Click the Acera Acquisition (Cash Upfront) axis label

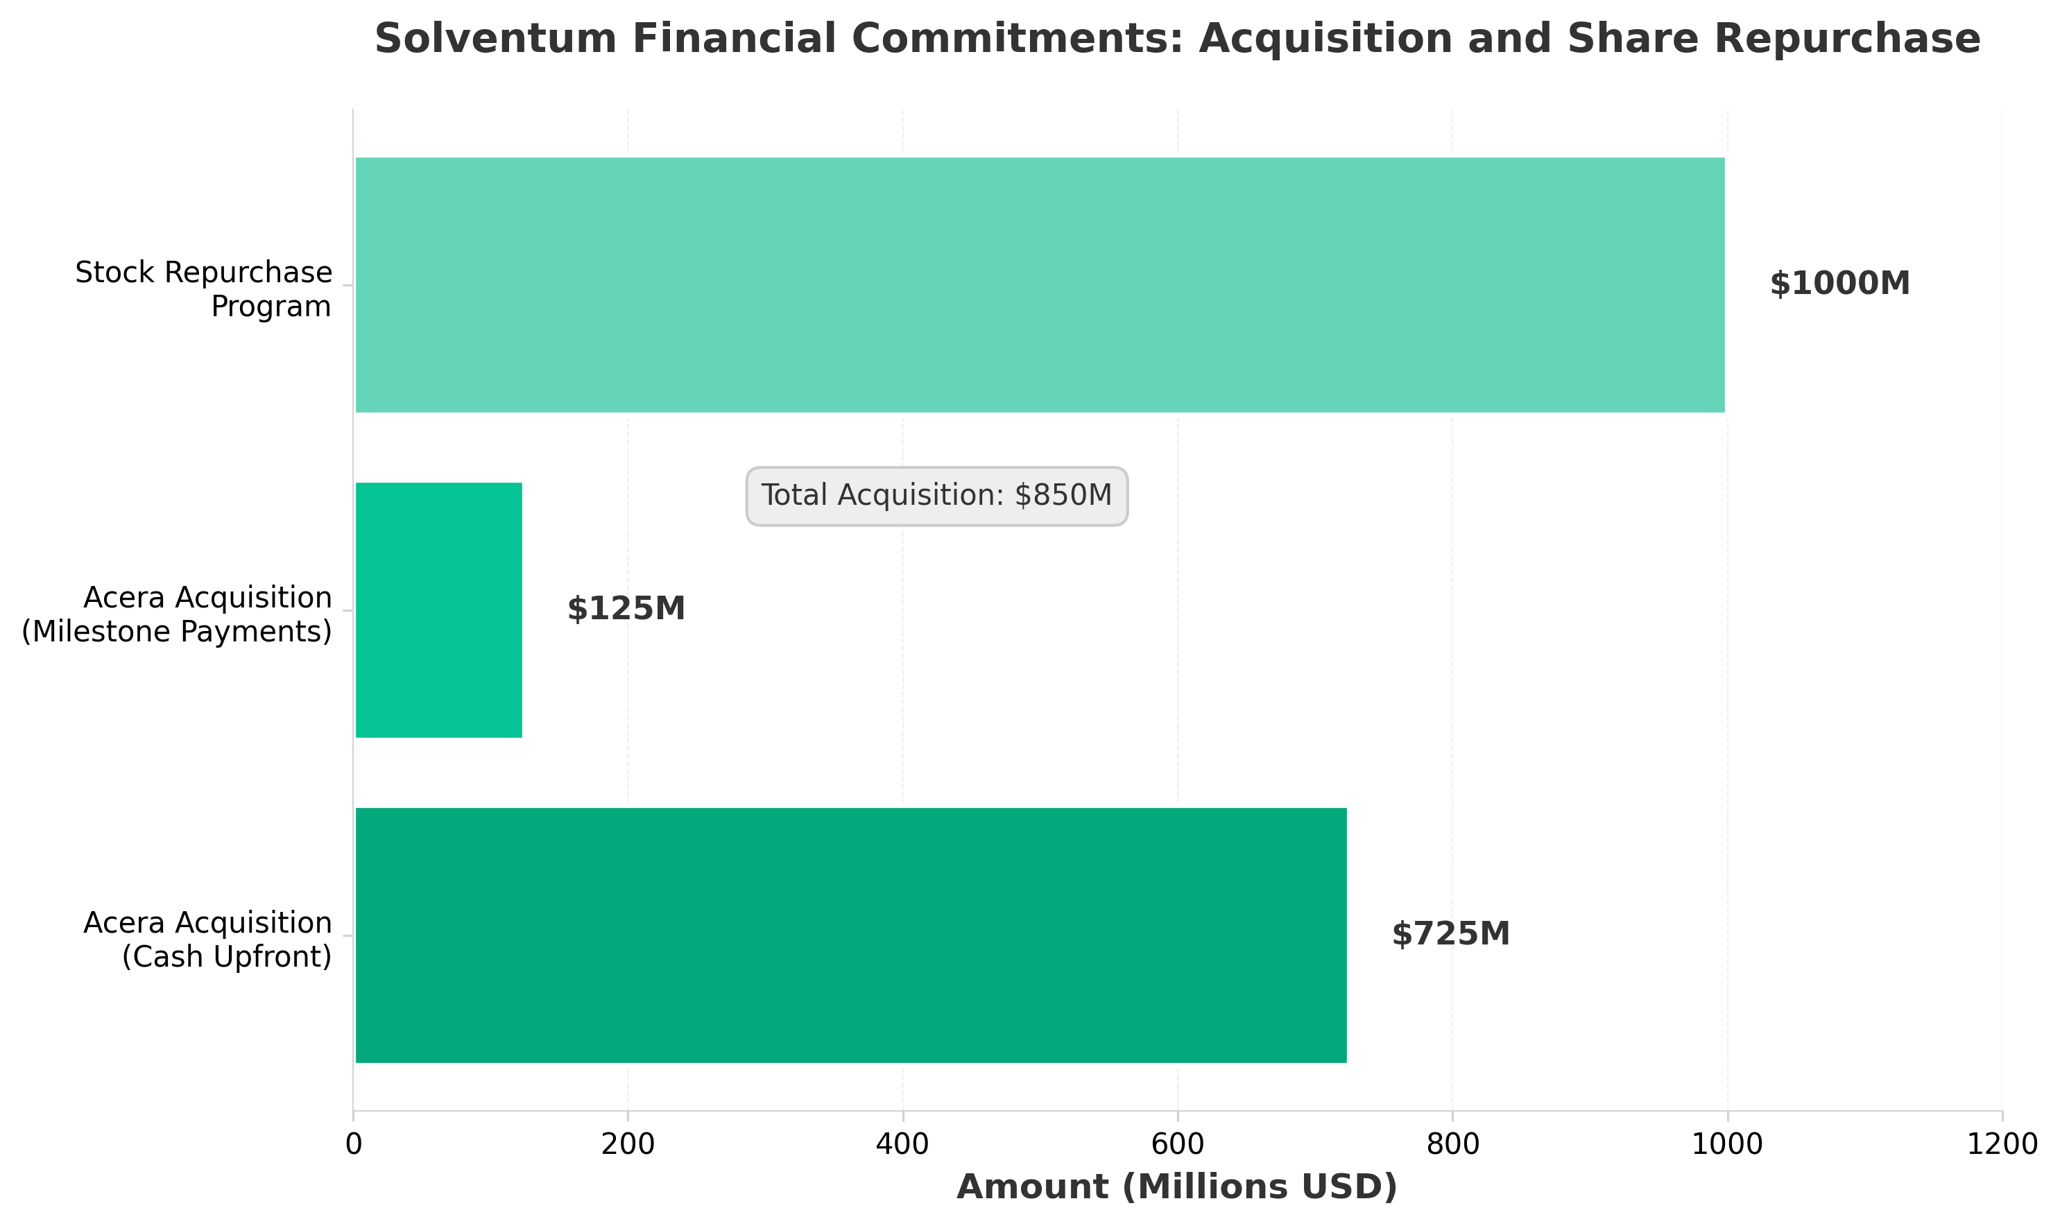[x=207, y=940]
